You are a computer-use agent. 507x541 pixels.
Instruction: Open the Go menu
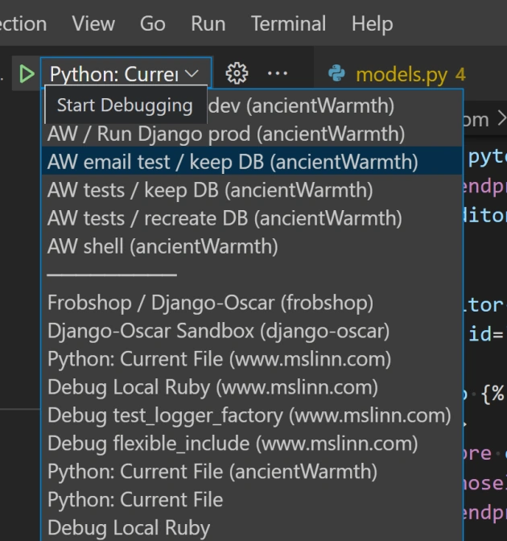pos(153,23)
